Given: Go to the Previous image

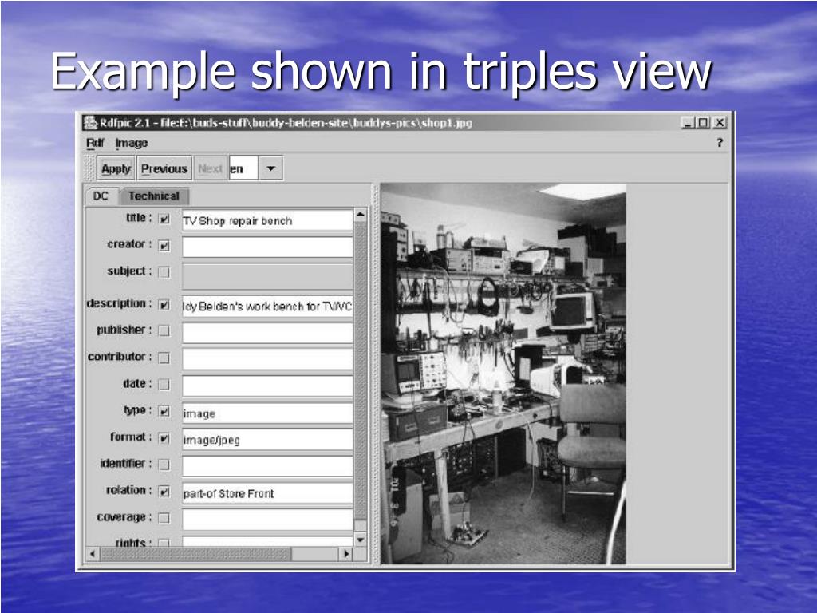Looking at the screenshot, I should click(164, 168).
